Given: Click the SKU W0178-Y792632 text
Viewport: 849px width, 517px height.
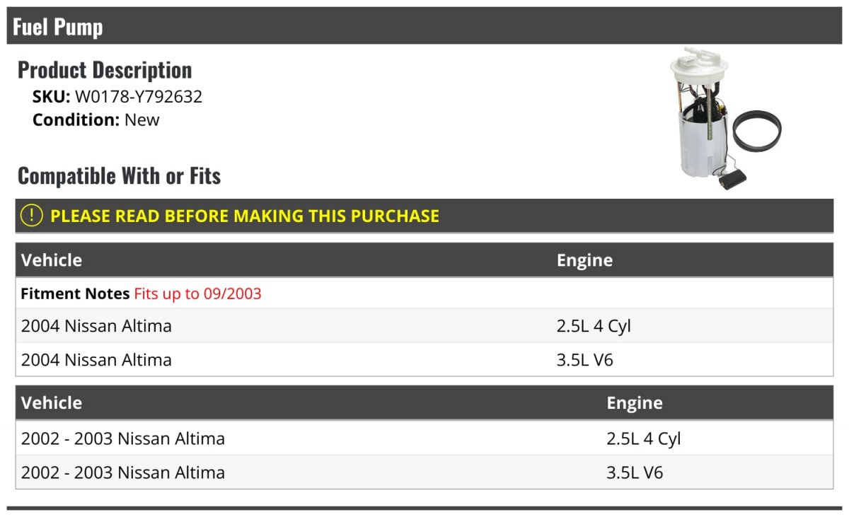Looking at the screenshot, I should click(x=117, y=97).
